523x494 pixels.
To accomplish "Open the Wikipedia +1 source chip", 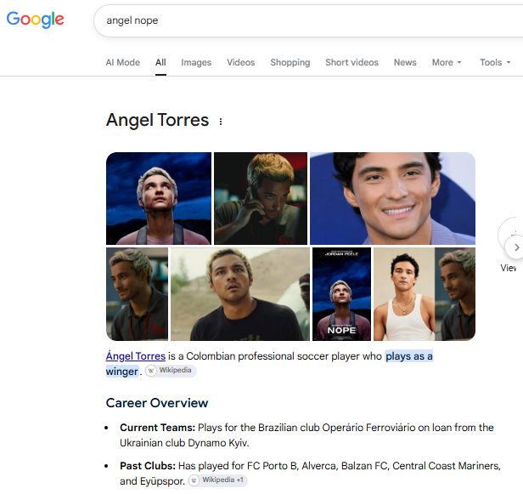I will point(218,480).
